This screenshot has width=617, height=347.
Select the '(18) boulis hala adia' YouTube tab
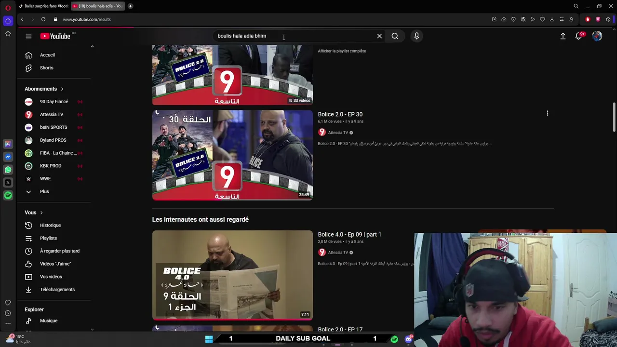tap(98, 6)
